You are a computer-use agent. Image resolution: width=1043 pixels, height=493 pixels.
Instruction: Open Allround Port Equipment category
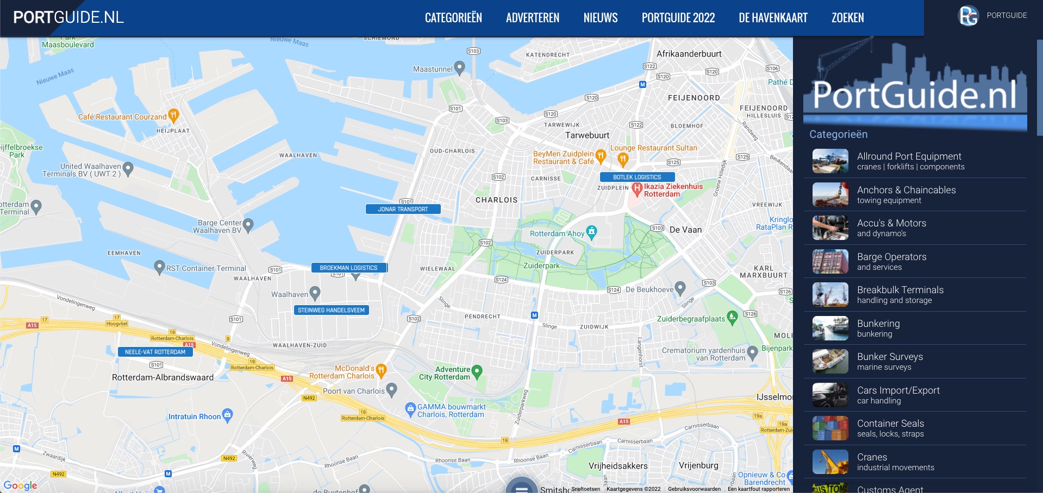[x=915, y=161]
